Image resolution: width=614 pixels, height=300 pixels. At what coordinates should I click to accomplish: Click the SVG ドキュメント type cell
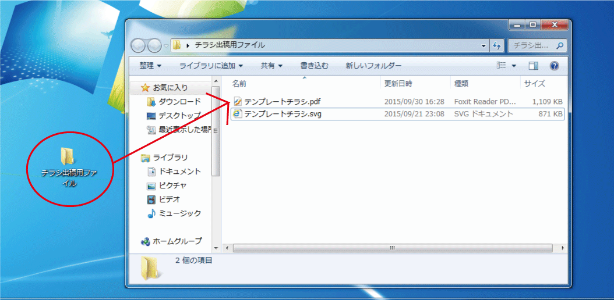484,114
